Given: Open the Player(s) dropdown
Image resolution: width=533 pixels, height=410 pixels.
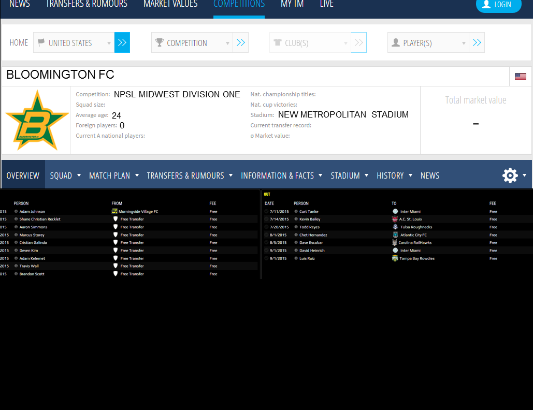Looking at the screenshot, I should 428,42.
